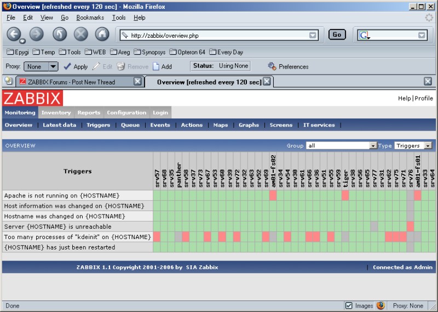Open the Profile link
This screenshot has height=312, width=438.
tap(424, 98)
